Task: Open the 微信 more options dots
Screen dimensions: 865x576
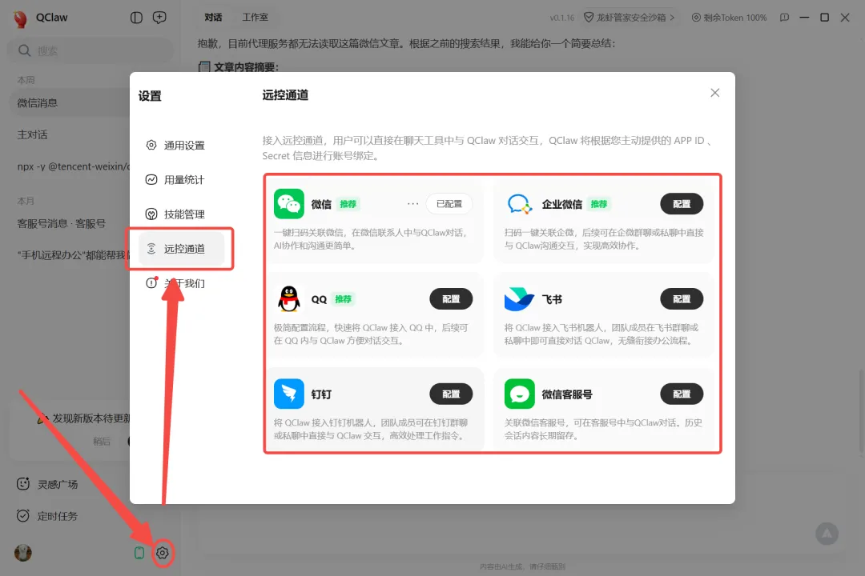Action: [412, 204]
